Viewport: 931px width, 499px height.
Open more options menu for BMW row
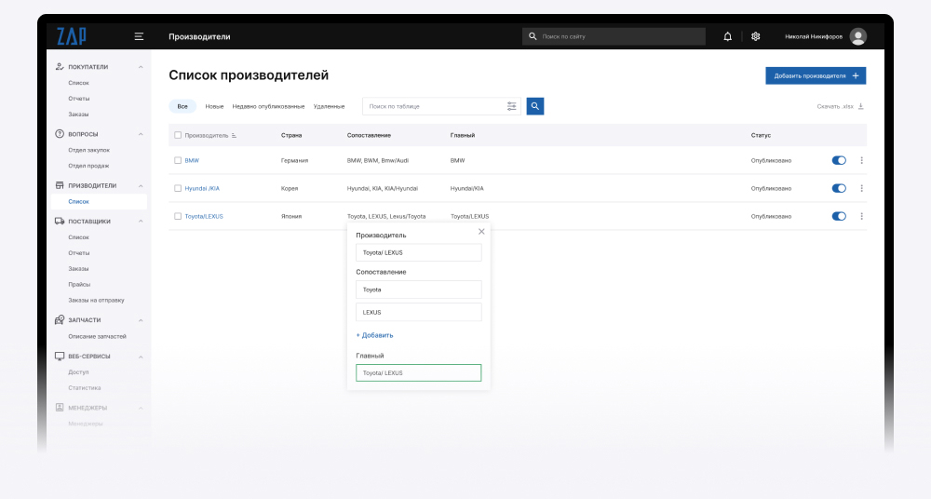[x=861, y=160]
